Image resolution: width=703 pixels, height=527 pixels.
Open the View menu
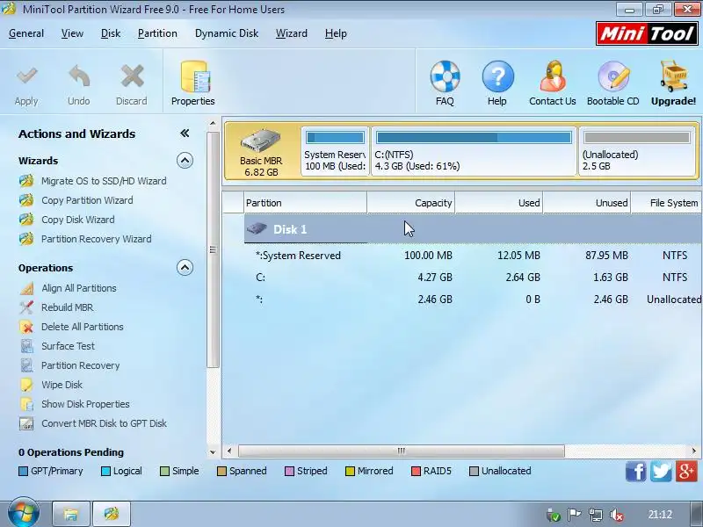[72, 33]
